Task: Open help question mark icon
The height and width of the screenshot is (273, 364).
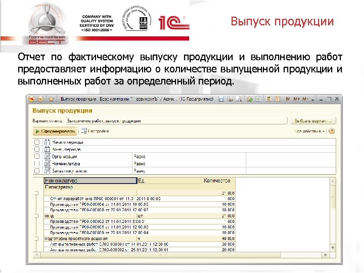Action: 332,131
